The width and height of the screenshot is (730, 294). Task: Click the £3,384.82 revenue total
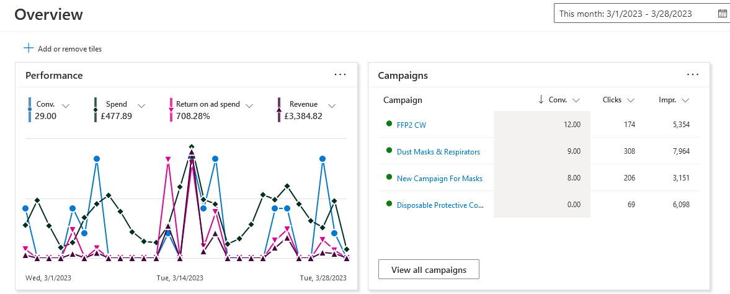[303, 116]
